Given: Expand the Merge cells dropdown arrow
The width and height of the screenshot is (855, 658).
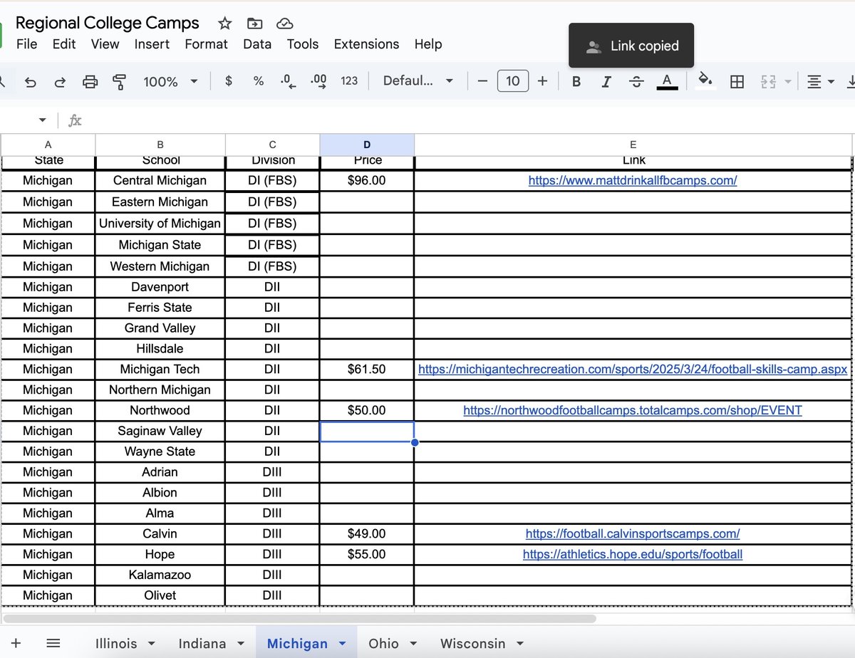Looking at the screenshot, I should coord(787,82).
